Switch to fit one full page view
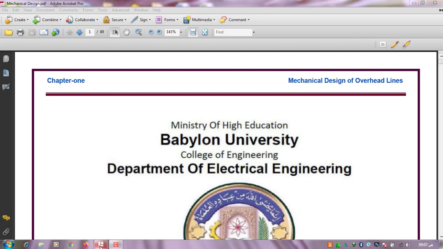This screenshot has height=249, width=443. tap(205, 32)
